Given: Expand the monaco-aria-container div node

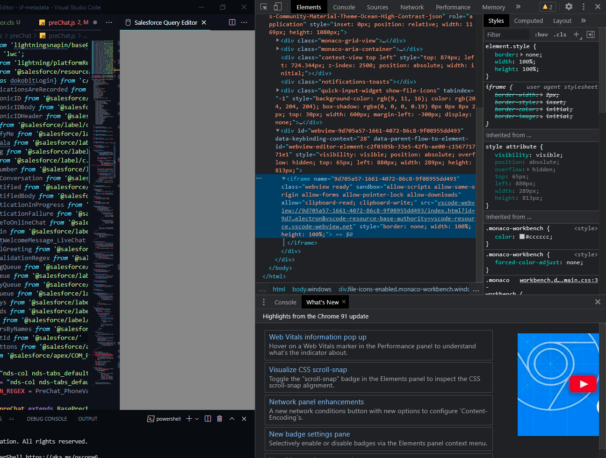Looking at the screenshot, I should [278, 49].
